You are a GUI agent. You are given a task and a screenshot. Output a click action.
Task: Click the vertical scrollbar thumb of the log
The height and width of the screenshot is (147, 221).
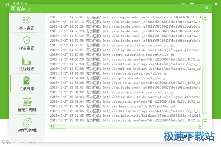click(205, 91)
